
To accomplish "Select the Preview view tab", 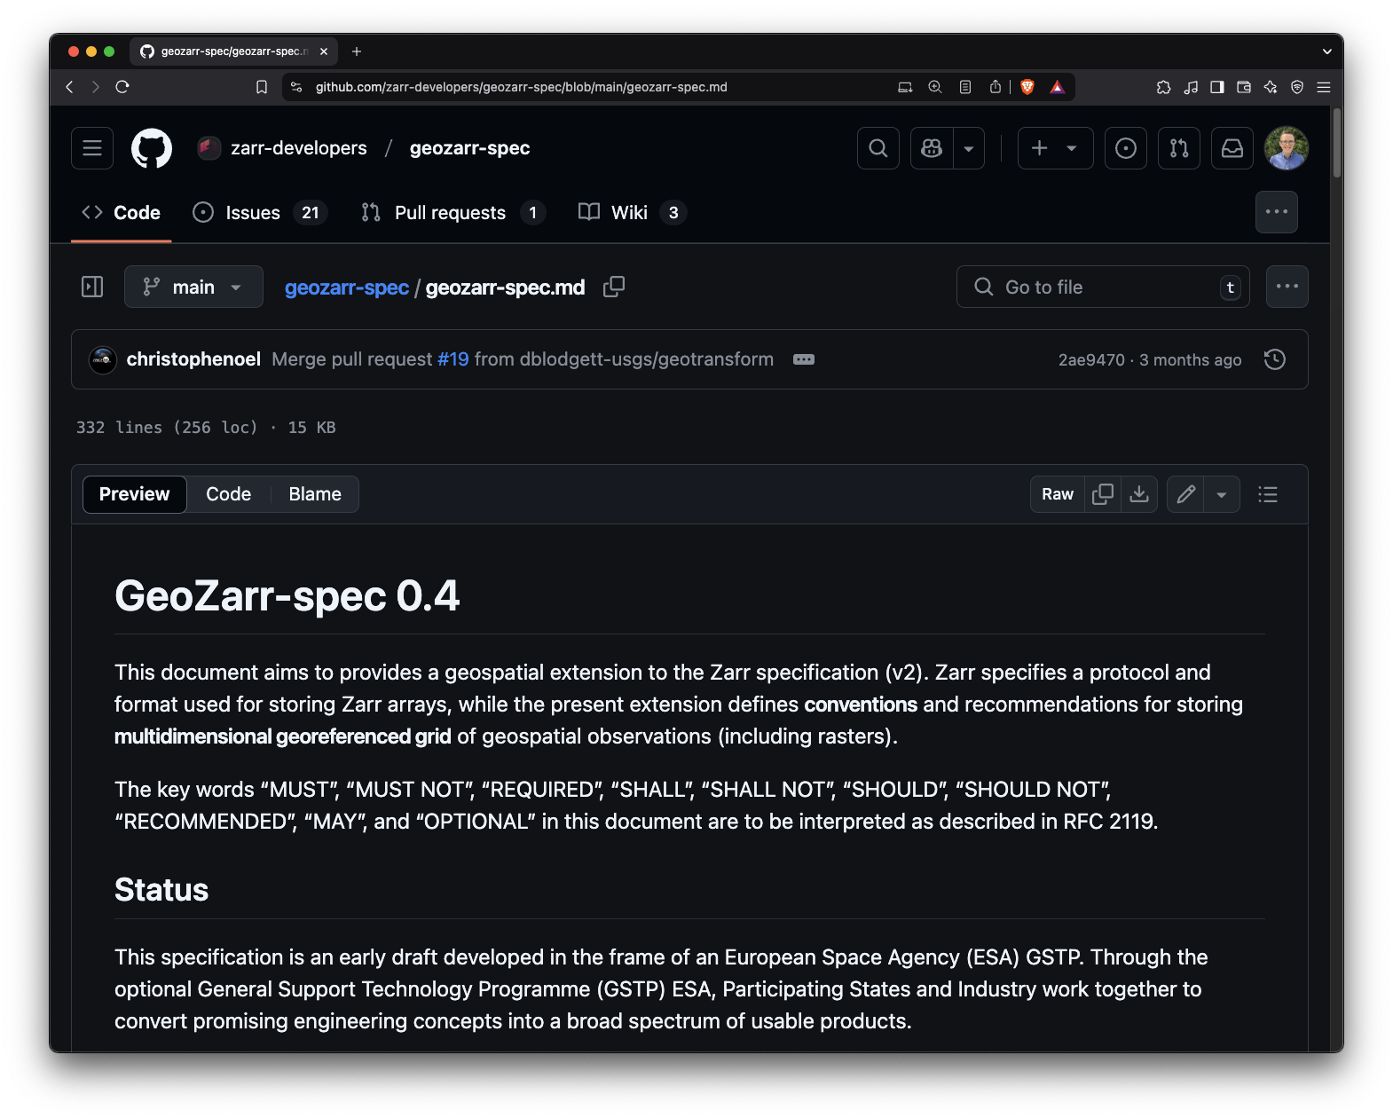I will (135, 494).
